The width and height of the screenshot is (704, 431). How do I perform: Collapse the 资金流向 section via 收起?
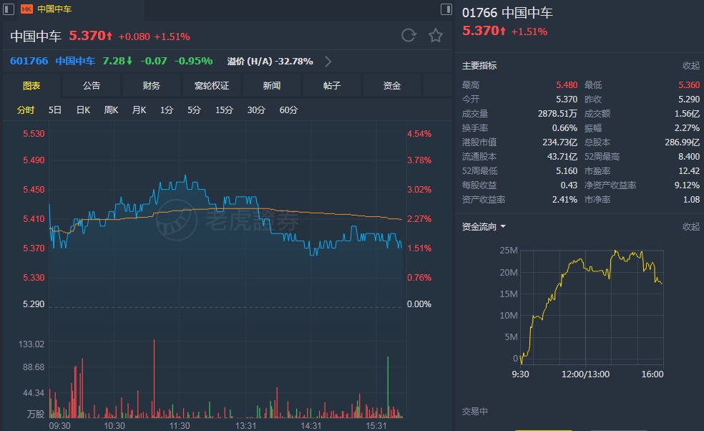690,227
